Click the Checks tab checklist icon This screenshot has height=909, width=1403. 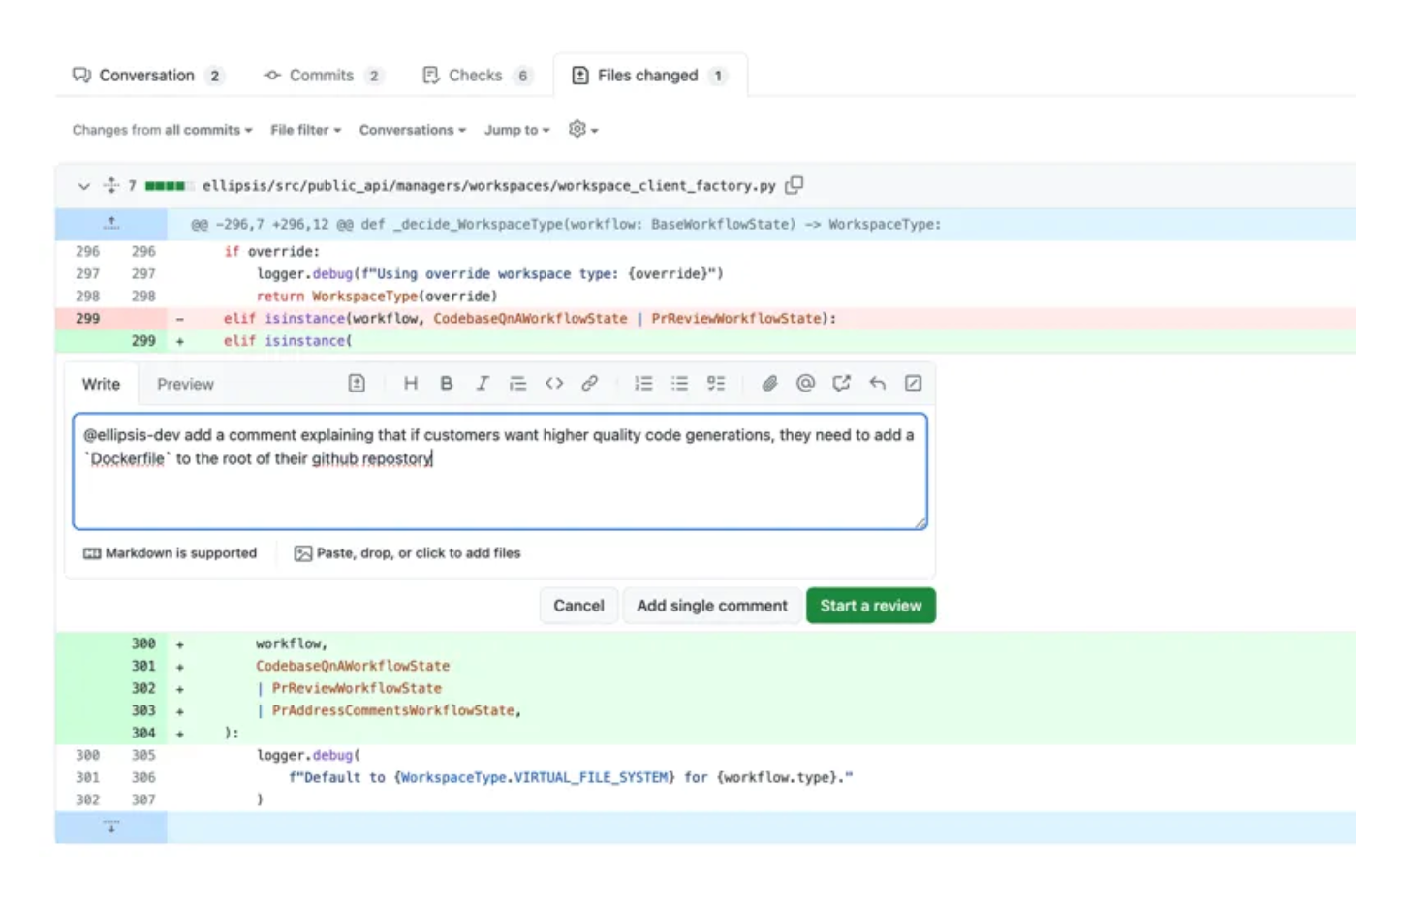click(x=431, y=76)
